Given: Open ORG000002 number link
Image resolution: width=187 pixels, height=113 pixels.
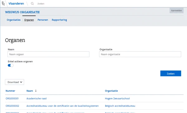Looking at the screenshot, I should point(12,106).
